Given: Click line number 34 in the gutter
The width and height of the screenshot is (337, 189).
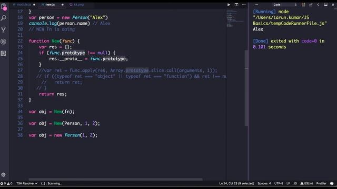Looking at the screenshot, I should pos(20,112).
